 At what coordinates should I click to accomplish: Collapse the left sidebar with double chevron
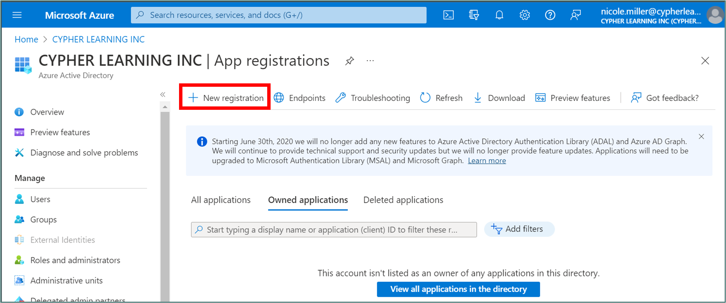point(163,95)
